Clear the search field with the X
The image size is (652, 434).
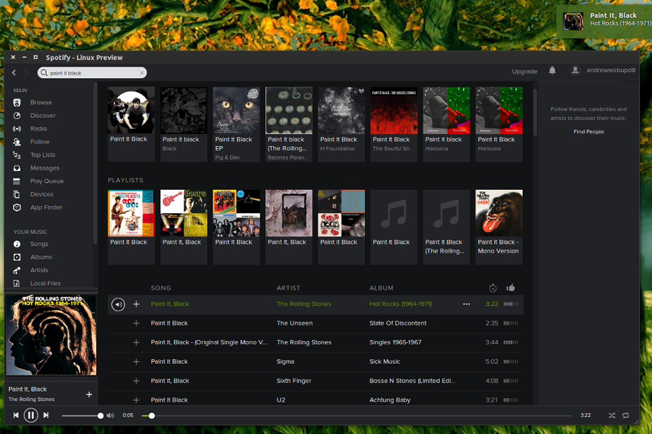pos(142,72)
